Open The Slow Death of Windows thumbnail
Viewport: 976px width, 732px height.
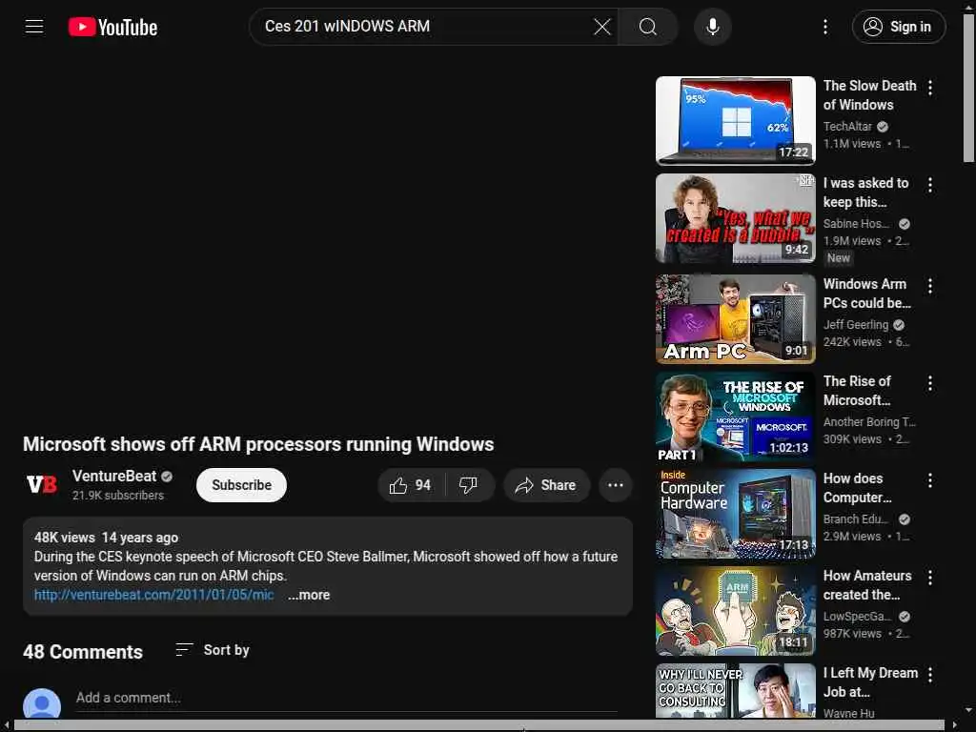[x=736, y=121]
